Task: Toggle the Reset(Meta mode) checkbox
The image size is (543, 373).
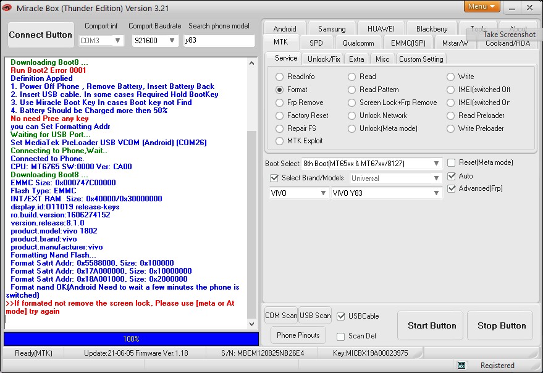Action: (451, 162)
